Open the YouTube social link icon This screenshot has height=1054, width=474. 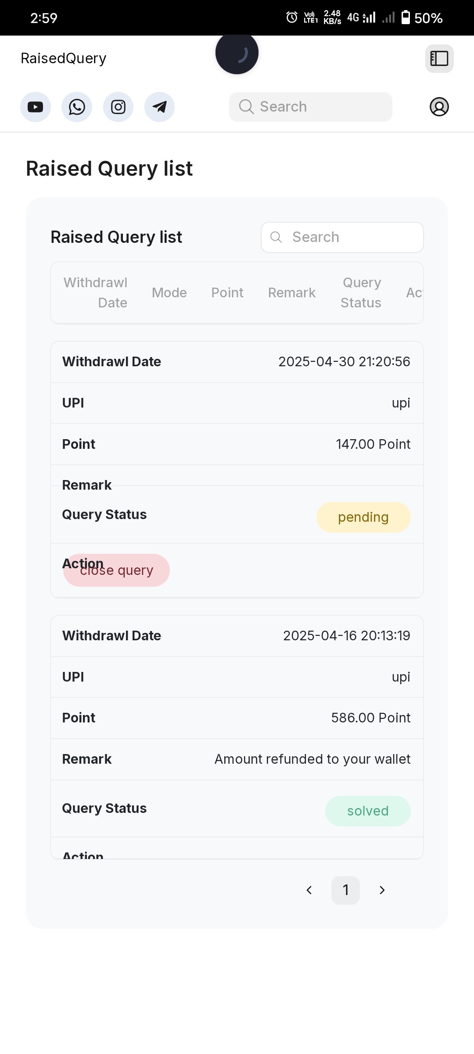36,107
